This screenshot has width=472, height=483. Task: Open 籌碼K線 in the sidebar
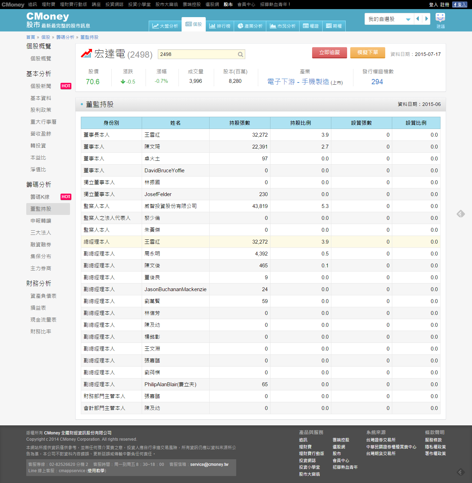pos(40,197)
